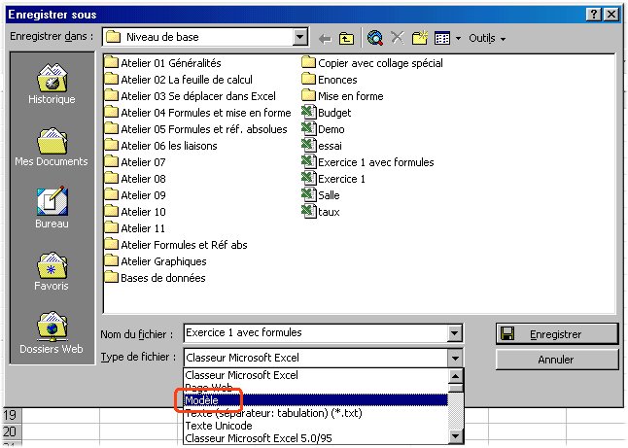Click the Views grid icon
The height and width of the screenshot is (448, 628).
(442, 38)
